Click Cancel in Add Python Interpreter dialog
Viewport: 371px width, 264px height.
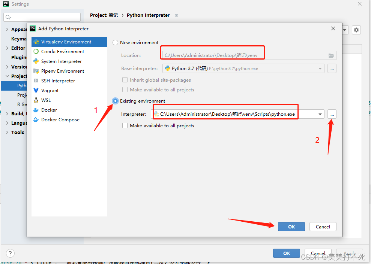click(x=323, y=227)
